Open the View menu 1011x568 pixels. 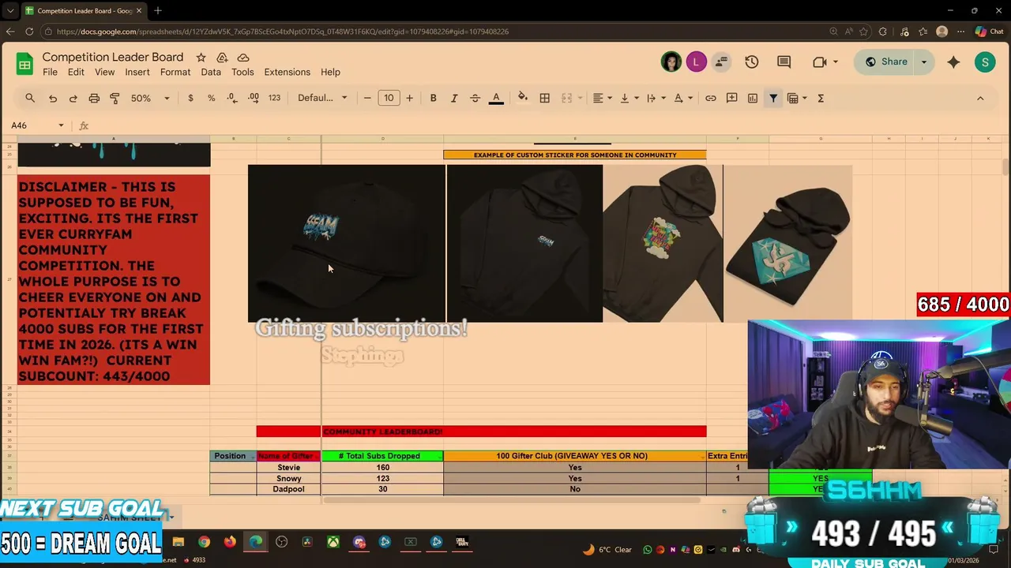[x=104, y=72]
